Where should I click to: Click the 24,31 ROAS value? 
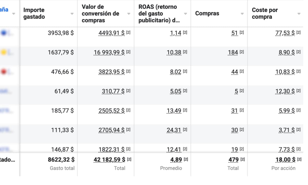pyautogui.click(x=174, y=130)
